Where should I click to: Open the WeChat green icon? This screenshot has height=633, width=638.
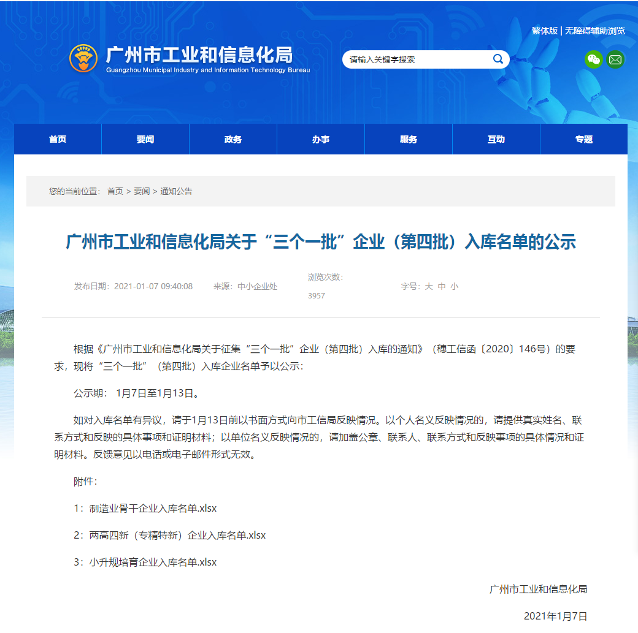coord(593,59)
